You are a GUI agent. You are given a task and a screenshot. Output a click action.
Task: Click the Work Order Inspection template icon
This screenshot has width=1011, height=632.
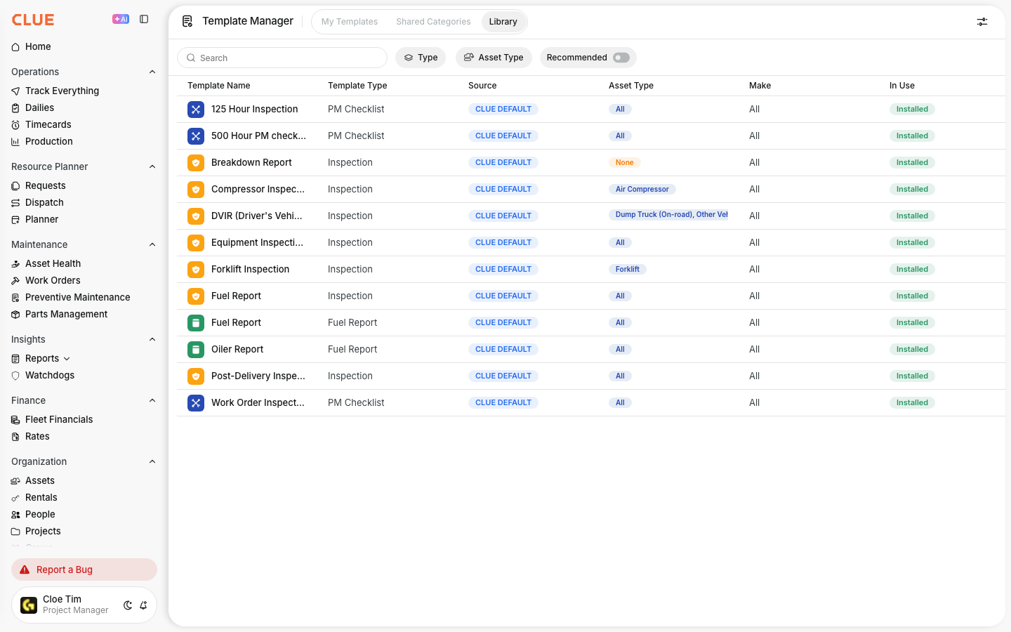coord(196,403)
